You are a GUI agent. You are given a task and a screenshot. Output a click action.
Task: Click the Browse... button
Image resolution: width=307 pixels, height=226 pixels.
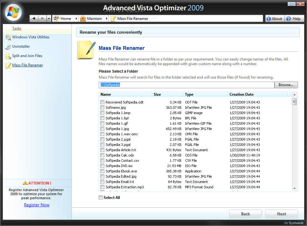click(286, 85)
